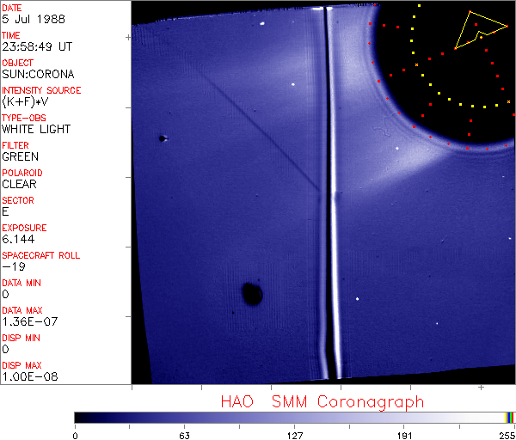Select the (K+F)*V intensity value
This screenshot has width=516, height=440.
(25, 102)
